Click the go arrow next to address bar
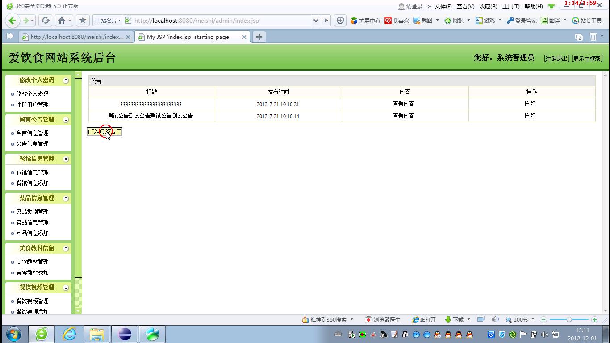The width and height of the screenshot is (610, 343). click(x=326, y=21)
